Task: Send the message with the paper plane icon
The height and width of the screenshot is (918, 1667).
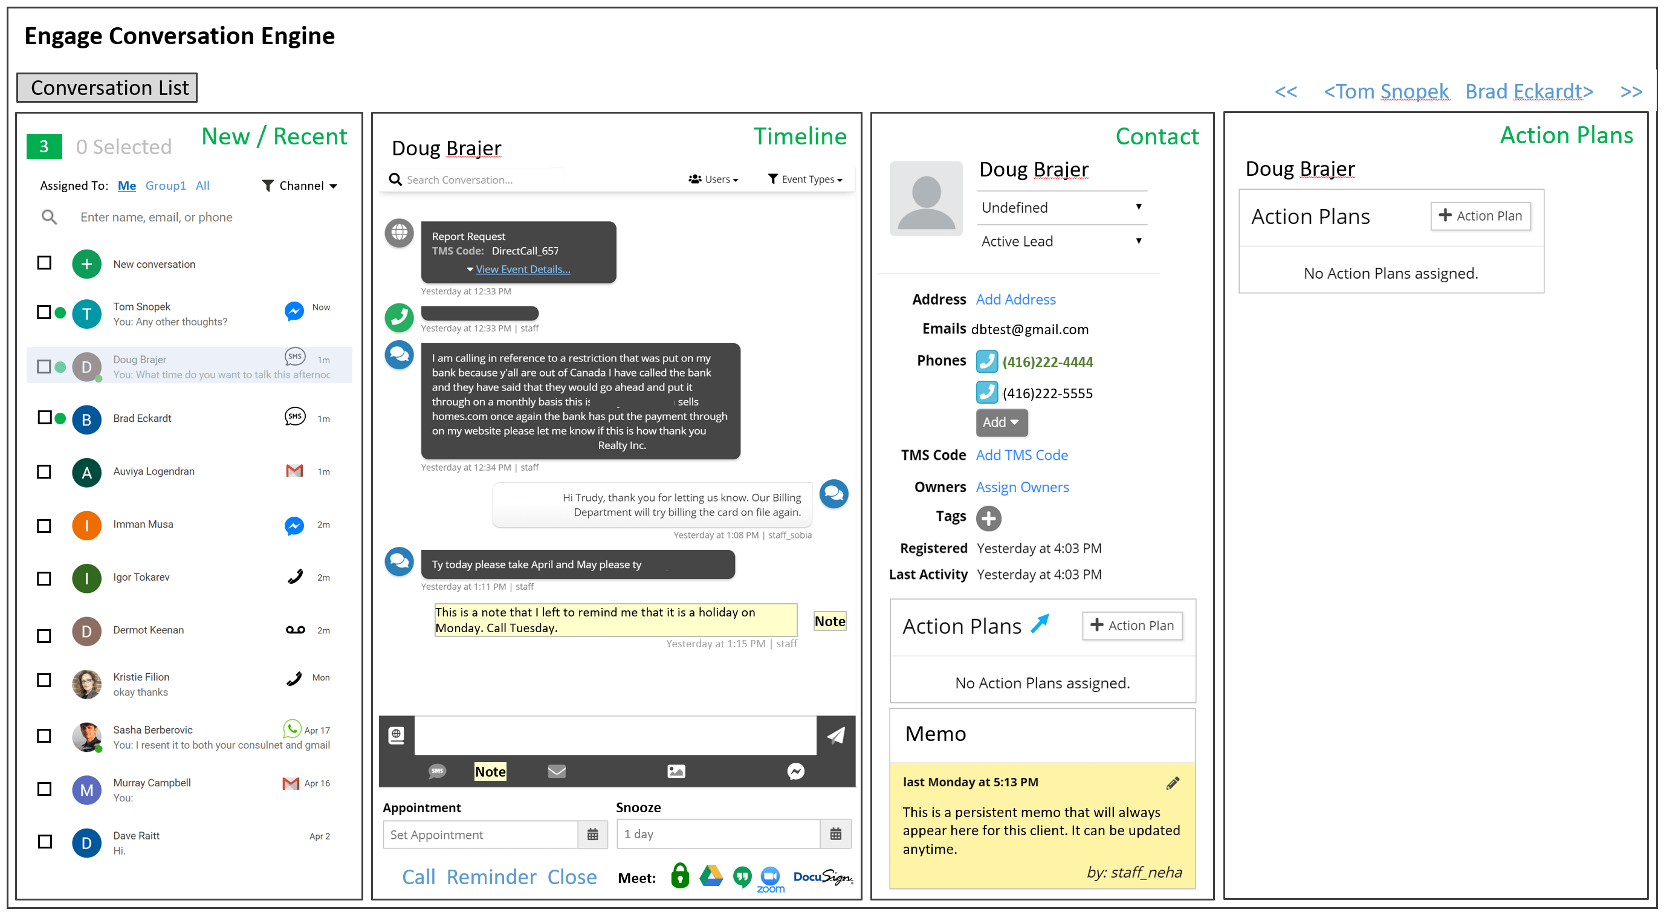Action: tap(835, 735)
